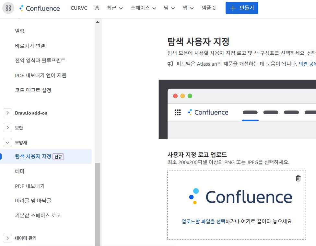The image size is (316, 246).
Task: Expand the 보안 section
Action: pos(7,128)
